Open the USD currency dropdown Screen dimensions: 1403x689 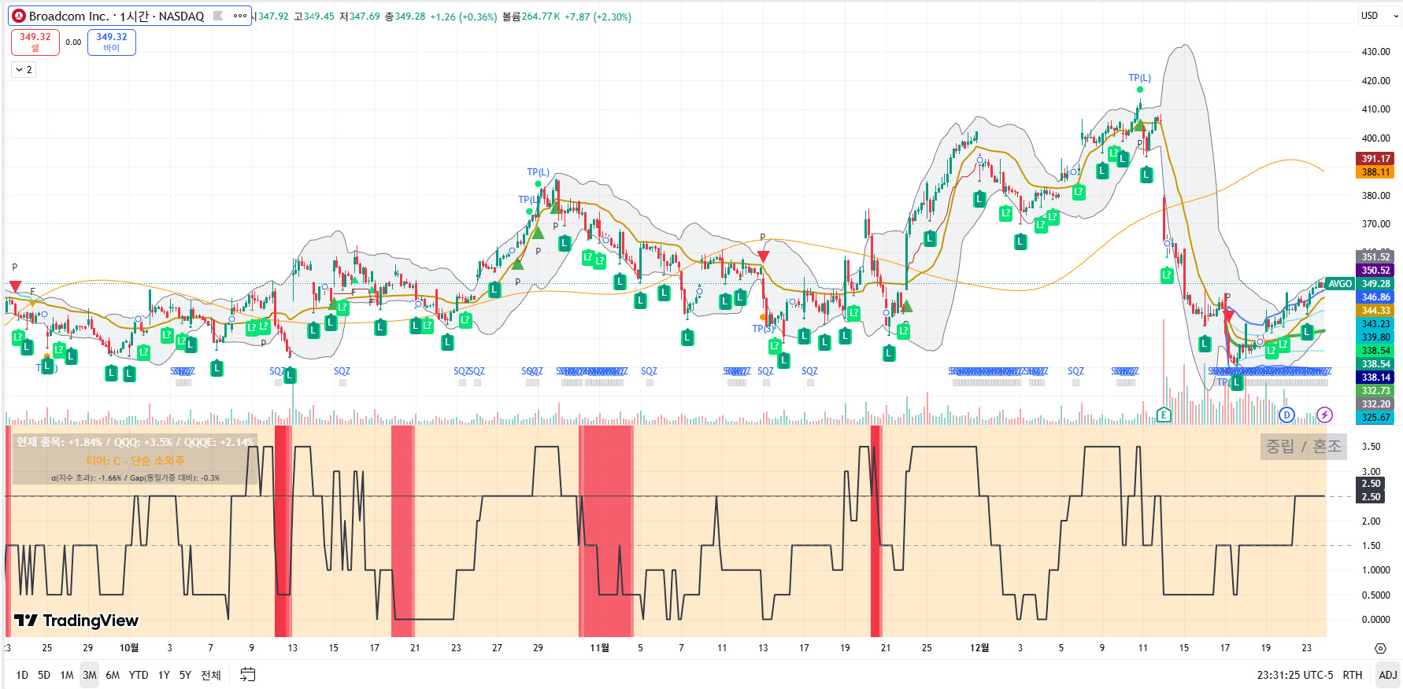tap(1379, 16)
